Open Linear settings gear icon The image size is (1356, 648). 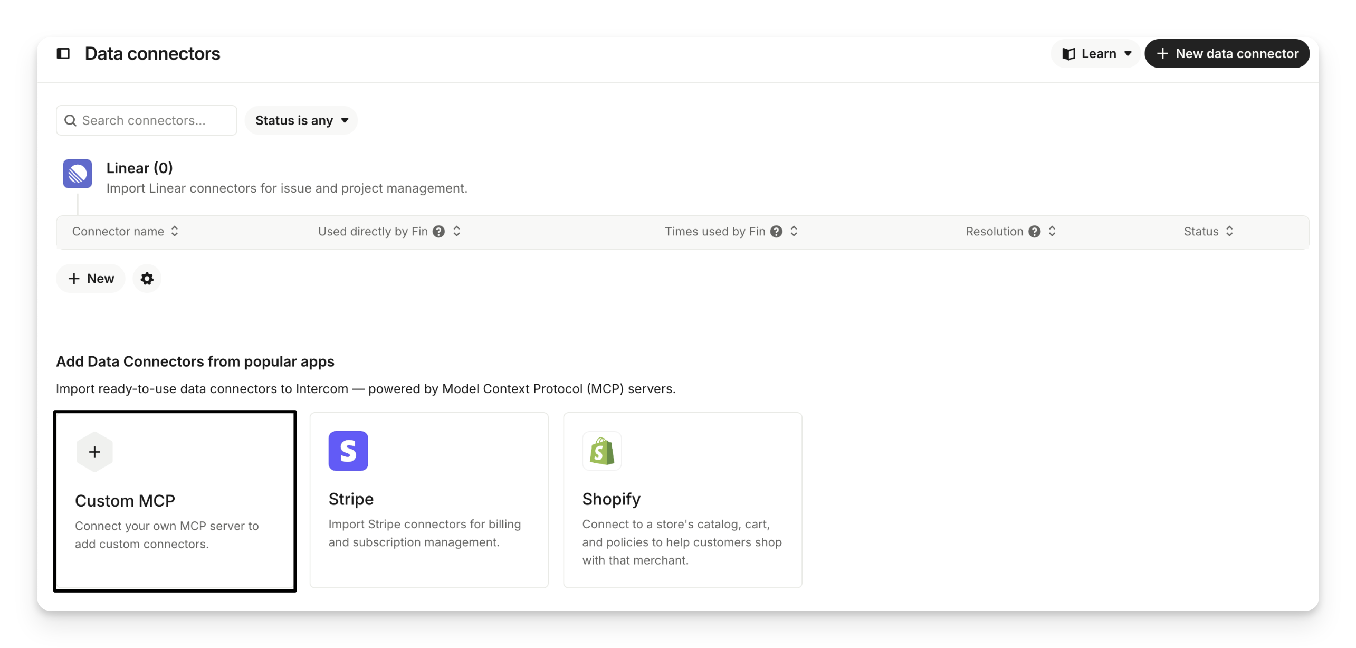(x=147, y=279)
